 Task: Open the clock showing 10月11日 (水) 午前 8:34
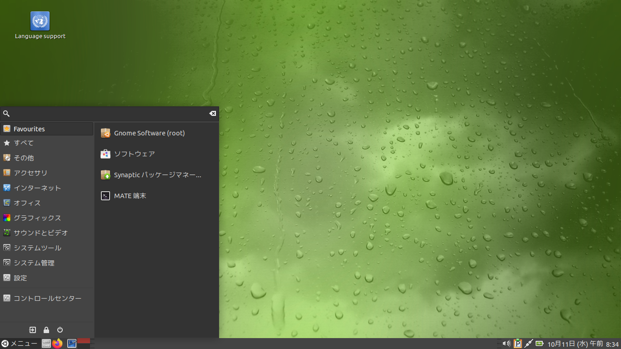583,344
